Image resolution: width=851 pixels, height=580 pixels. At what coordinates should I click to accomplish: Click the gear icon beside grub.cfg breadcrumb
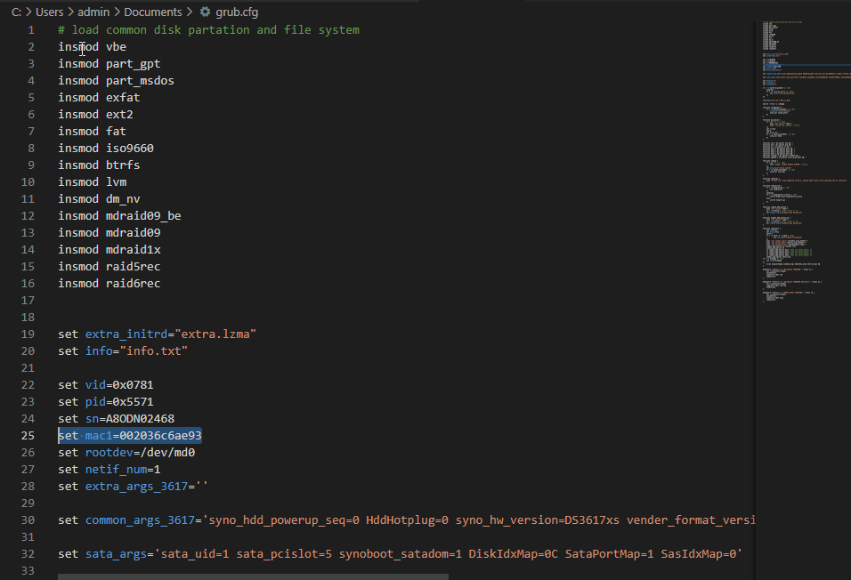point(205,12)
